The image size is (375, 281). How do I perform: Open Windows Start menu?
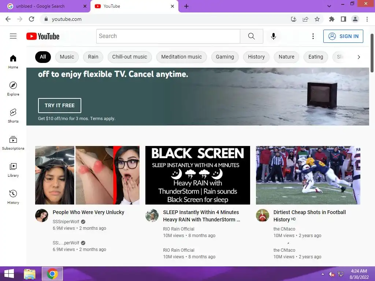pos(9,274)
